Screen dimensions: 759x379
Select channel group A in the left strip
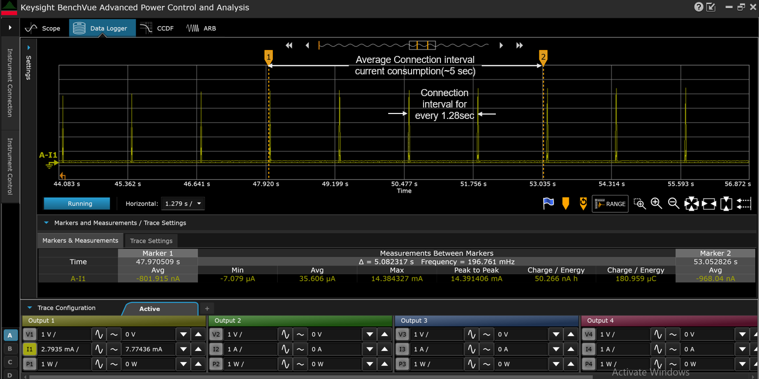click(10, 334)
